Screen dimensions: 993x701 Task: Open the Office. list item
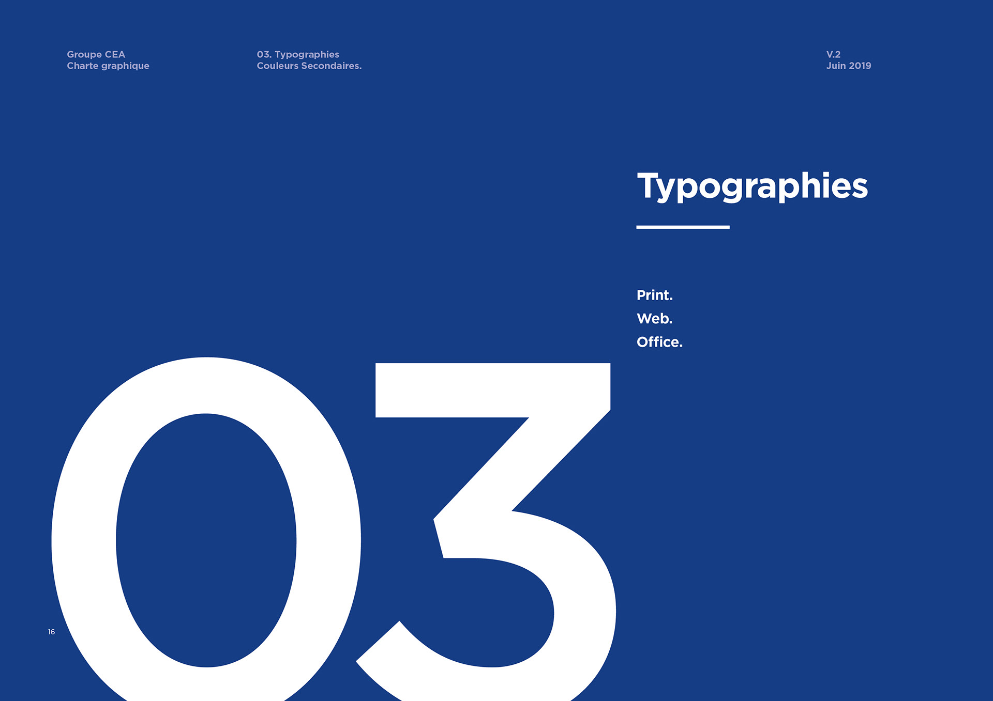(x=659, y=342)
